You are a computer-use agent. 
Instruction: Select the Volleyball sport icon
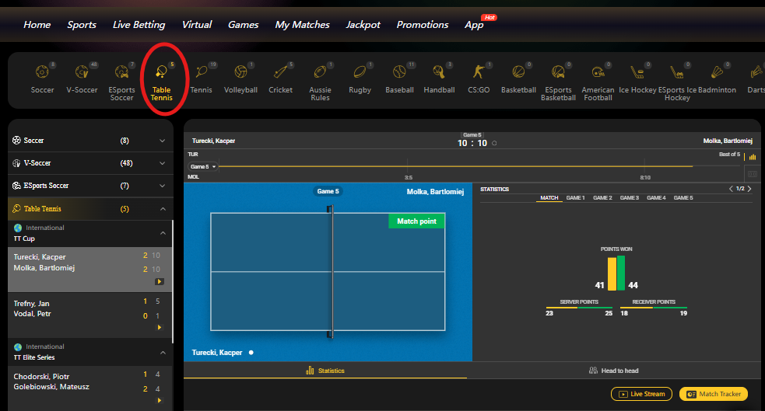(240, 79)
